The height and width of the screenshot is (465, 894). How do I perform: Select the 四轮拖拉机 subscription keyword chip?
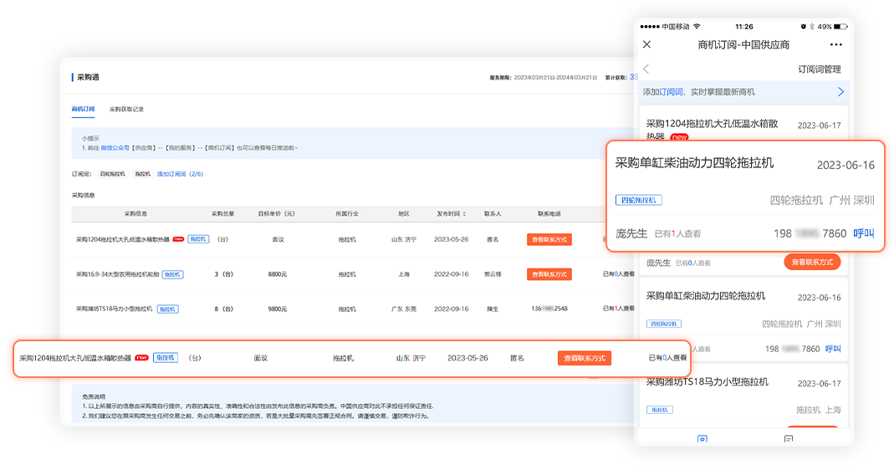[112, 174]
